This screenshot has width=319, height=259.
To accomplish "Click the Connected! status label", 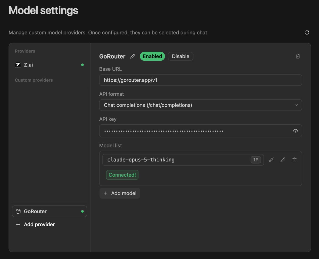I will pos(122,175).
